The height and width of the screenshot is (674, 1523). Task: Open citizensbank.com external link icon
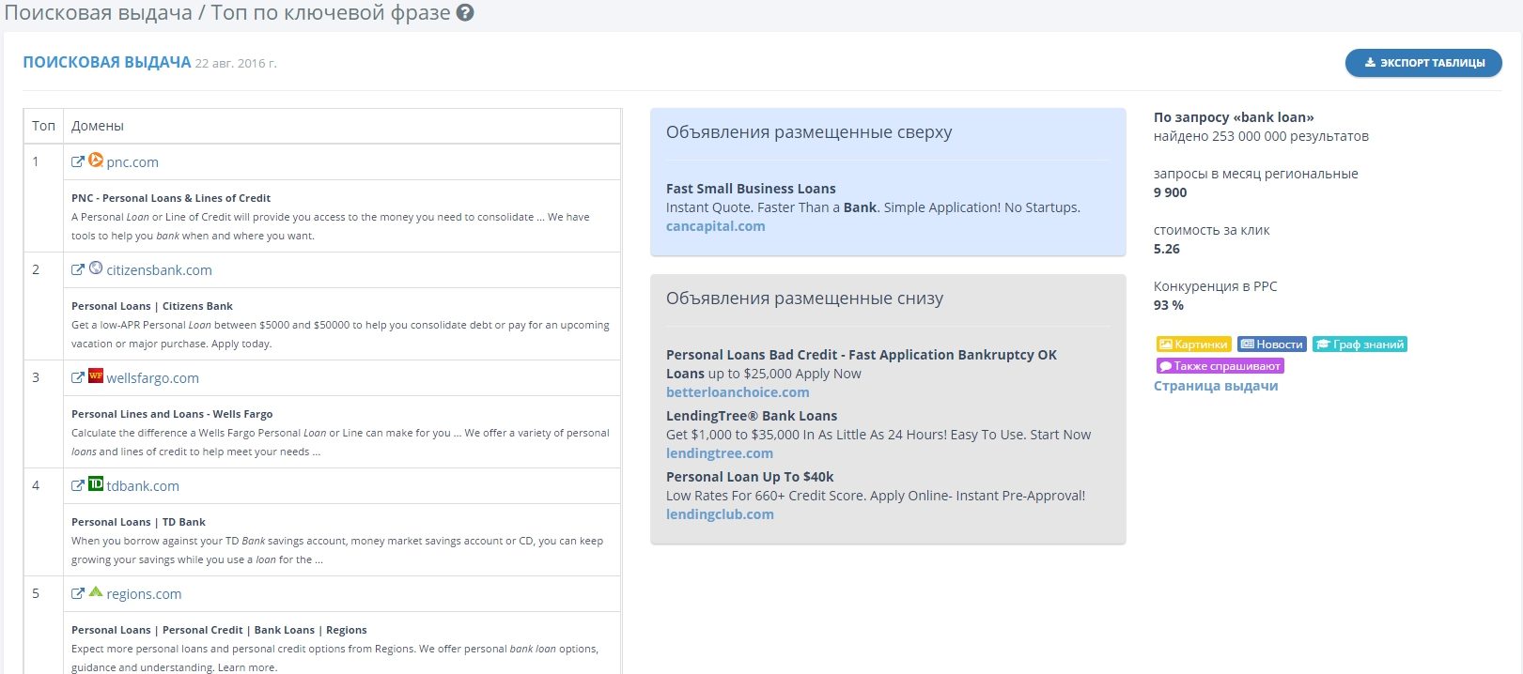78,269
